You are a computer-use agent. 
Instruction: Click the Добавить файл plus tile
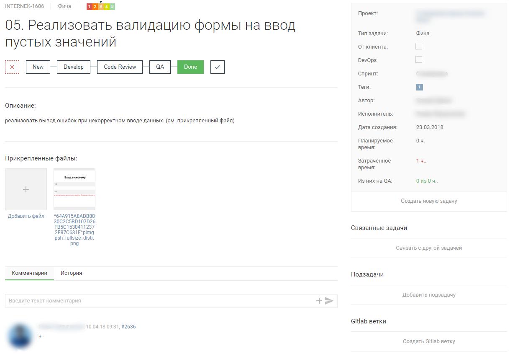[26, 189]
